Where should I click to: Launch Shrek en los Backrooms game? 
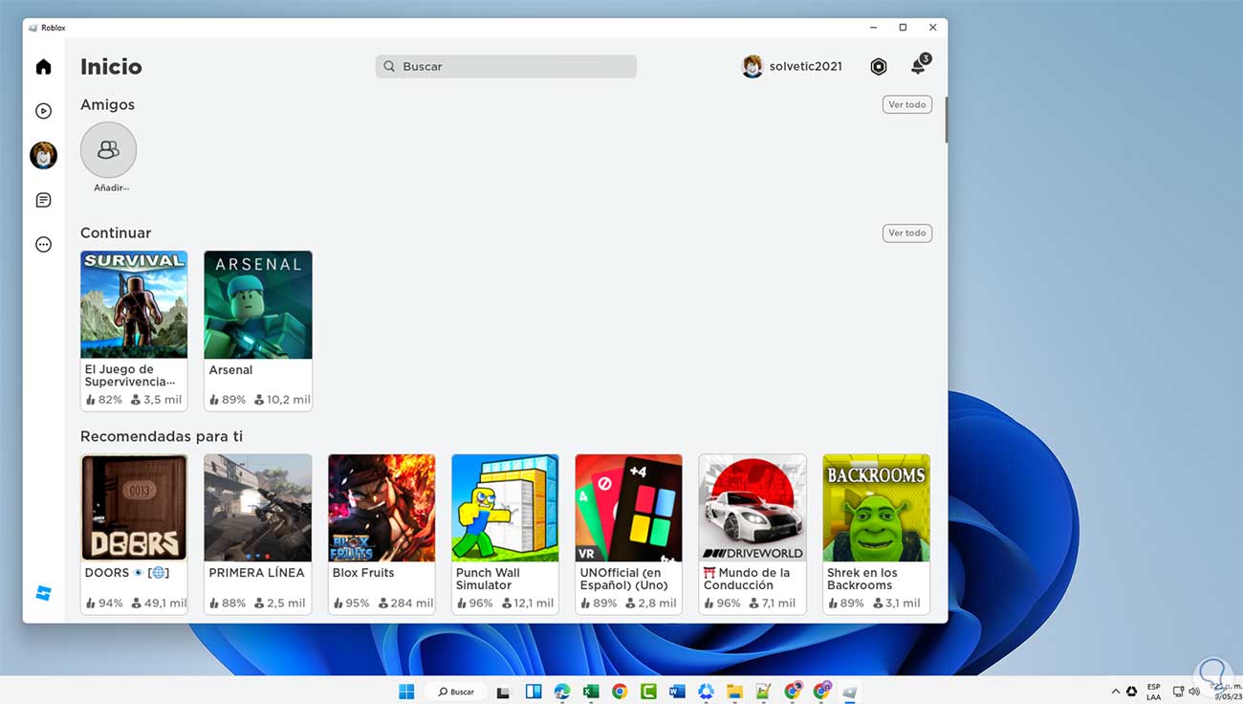pos(876,508)
